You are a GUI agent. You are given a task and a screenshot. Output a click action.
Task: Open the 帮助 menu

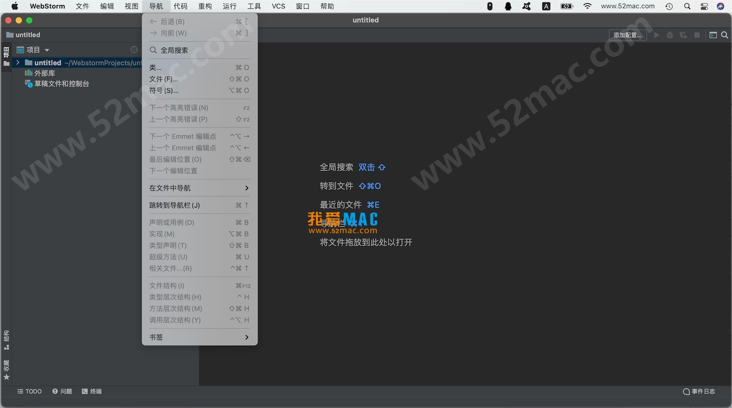327,6
